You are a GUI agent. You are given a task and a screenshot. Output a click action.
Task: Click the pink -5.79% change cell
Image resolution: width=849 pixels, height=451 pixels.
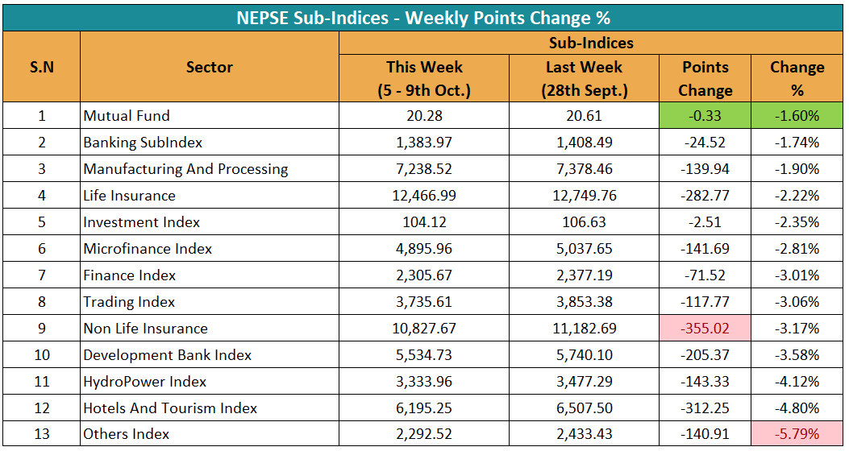[797, 435]
